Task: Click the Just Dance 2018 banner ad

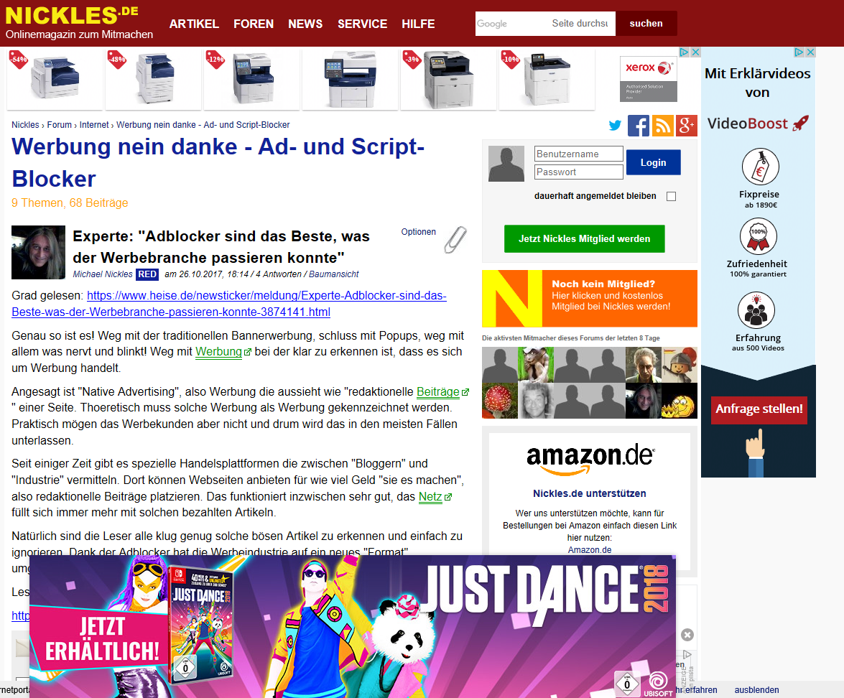Action: tap(353, 626)
